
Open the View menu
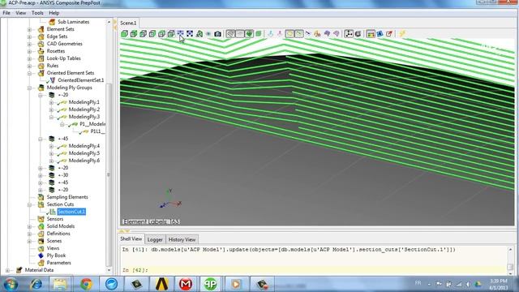coord(20,13)
